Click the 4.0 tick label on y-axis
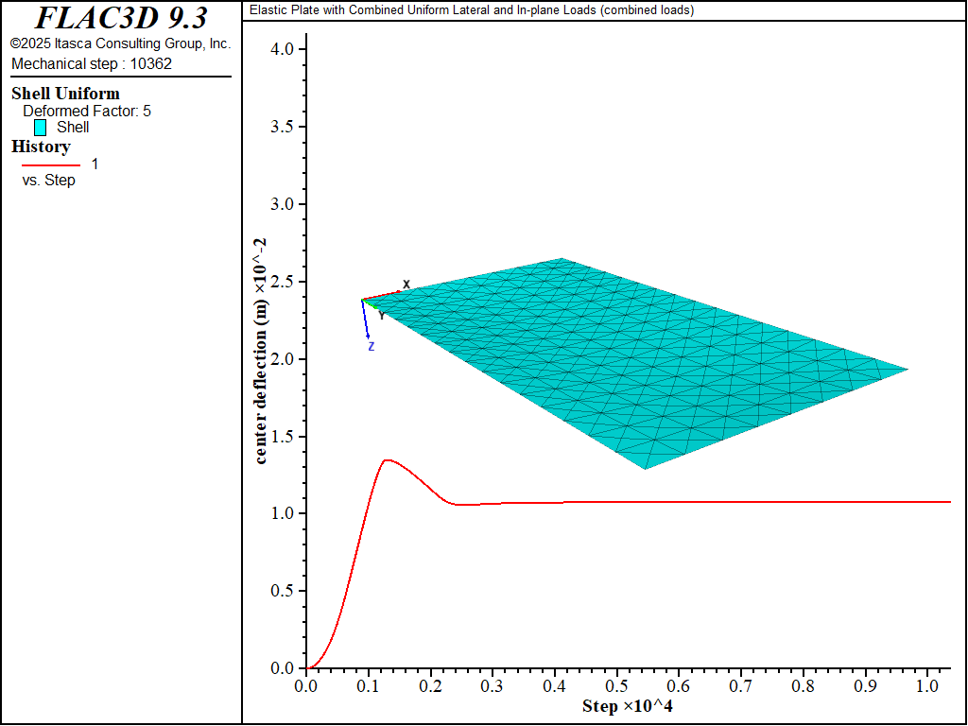 pyautogui.click(x=282, y=49)
